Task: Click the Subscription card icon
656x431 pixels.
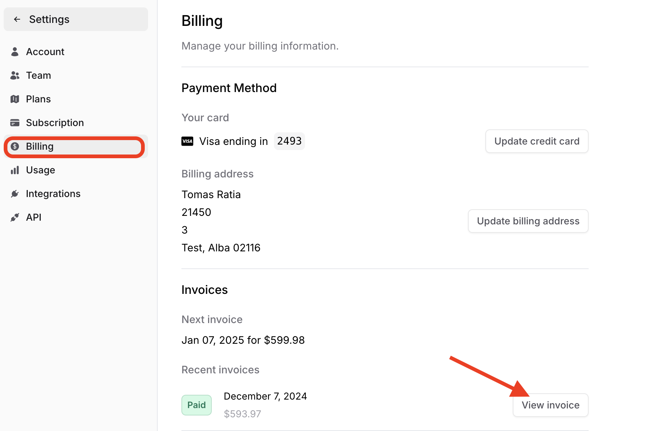Action: pyautogui.click(x=15, y=123)
